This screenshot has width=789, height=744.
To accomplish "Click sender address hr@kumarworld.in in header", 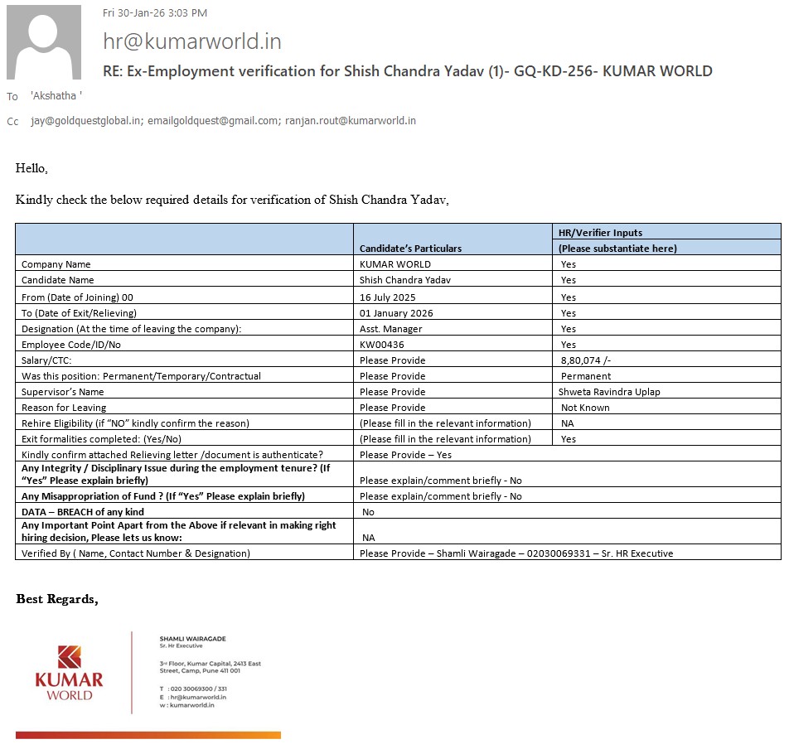I will point(192,41).
